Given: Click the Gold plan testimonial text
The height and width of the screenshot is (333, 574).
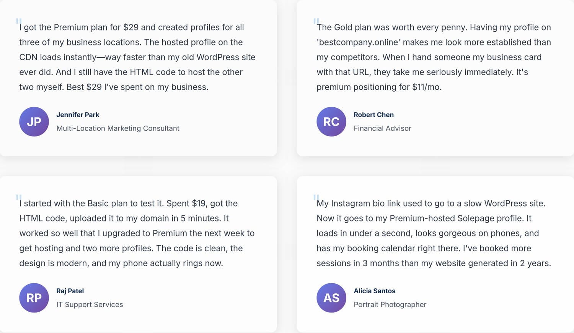Looking at the screenshot, I should pos(434,57).
